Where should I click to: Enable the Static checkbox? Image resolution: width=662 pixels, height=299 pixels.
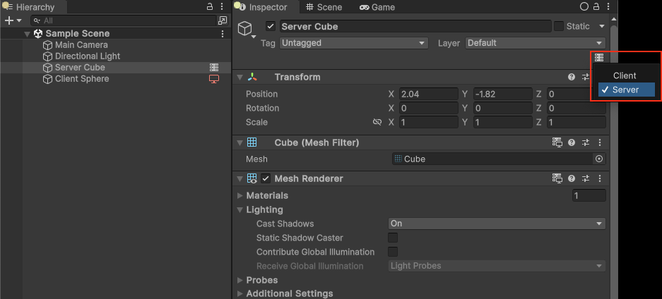(559, 27)
